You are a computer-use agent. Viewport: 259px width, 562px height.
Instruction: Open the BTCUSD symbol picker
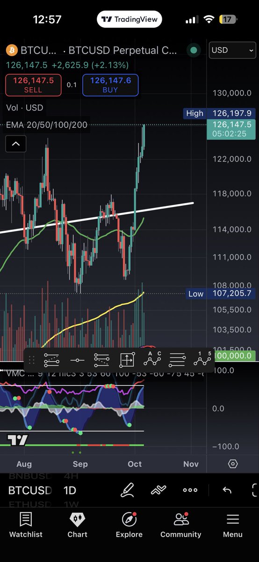[x=30, y=490]
